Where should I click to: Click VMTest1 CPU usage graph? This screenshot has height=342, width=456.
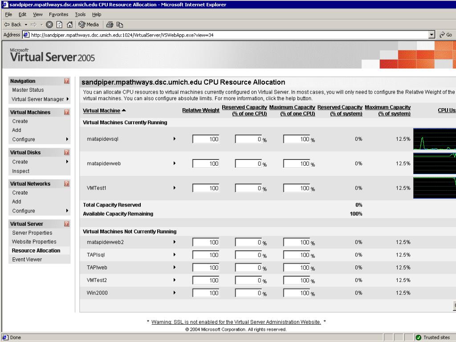click(x=435, y=188)
